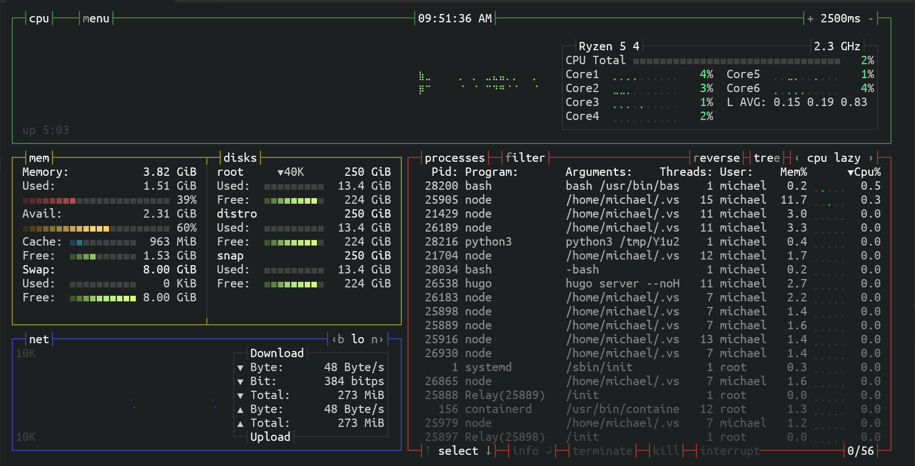The width and height of the screenshot is (915, 466).
Task: Open the process filter field
Action: (524, 158)
